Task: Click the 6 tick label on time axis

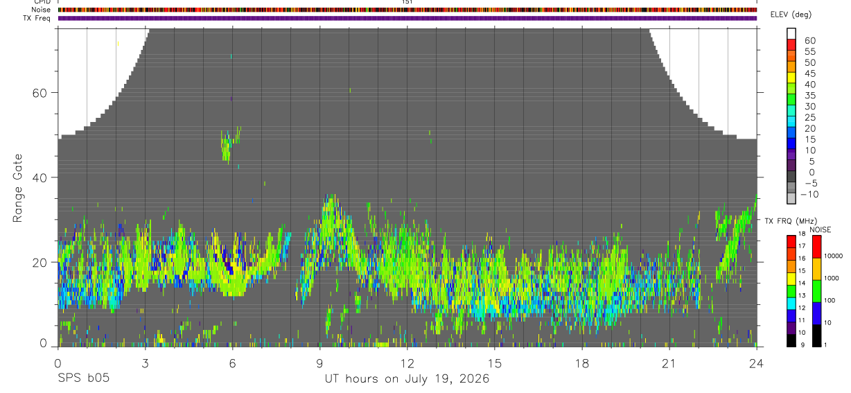Action: click(x=233, y=364)
